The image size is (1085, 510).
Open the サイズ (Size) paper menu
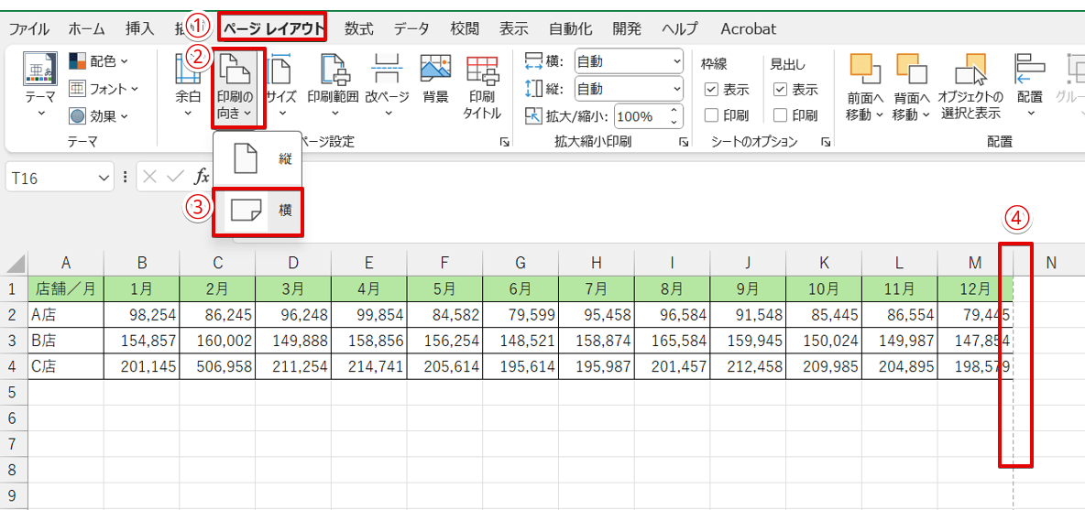point(281,85)
